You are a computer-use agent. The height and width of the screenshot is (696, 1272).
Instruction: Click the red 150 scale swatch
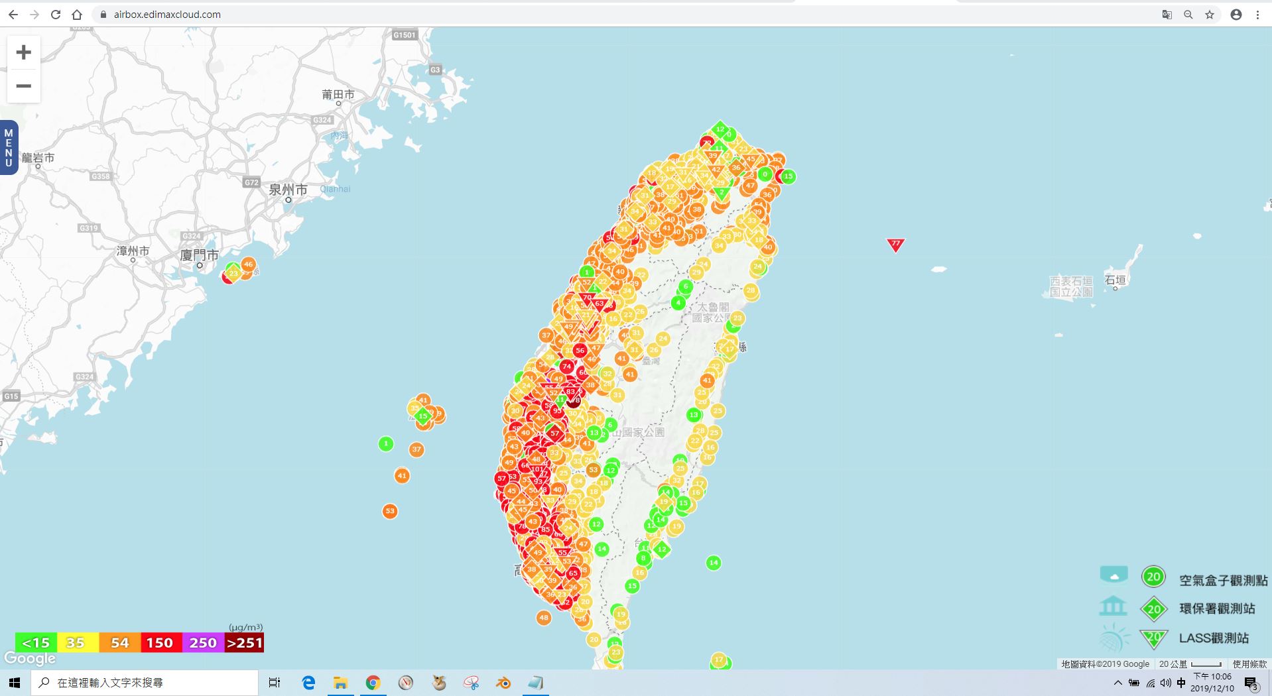(160, 643)
